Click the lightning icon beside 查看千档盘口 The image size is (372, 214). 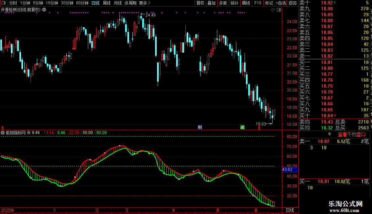pos(330,134)
